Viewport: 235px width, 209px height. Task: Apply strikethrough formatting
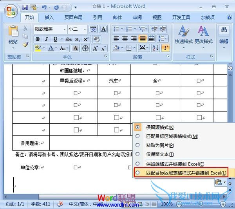click(69, 39)
